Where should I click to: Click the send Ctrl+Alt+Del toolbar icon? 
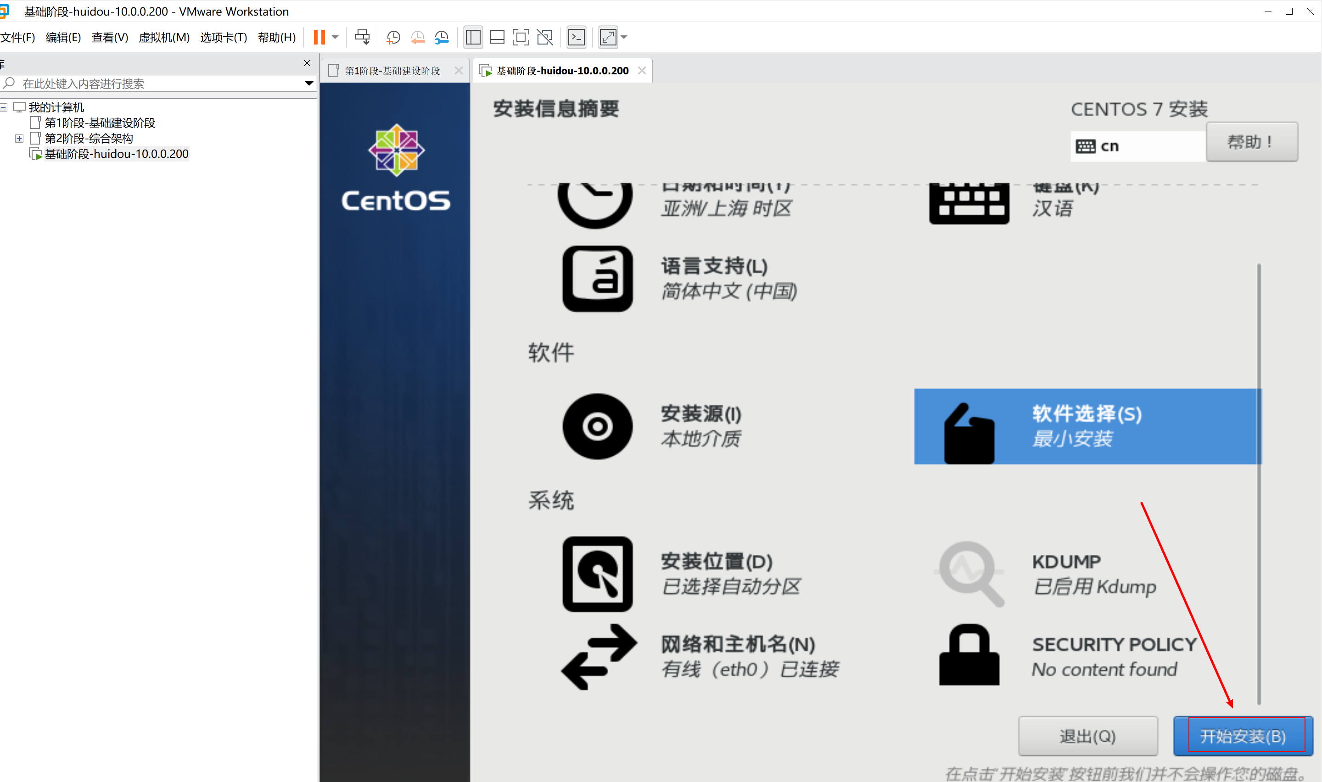point(362,37)
